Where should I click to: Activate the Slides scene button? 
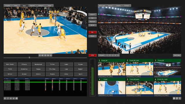coord(80,64)
